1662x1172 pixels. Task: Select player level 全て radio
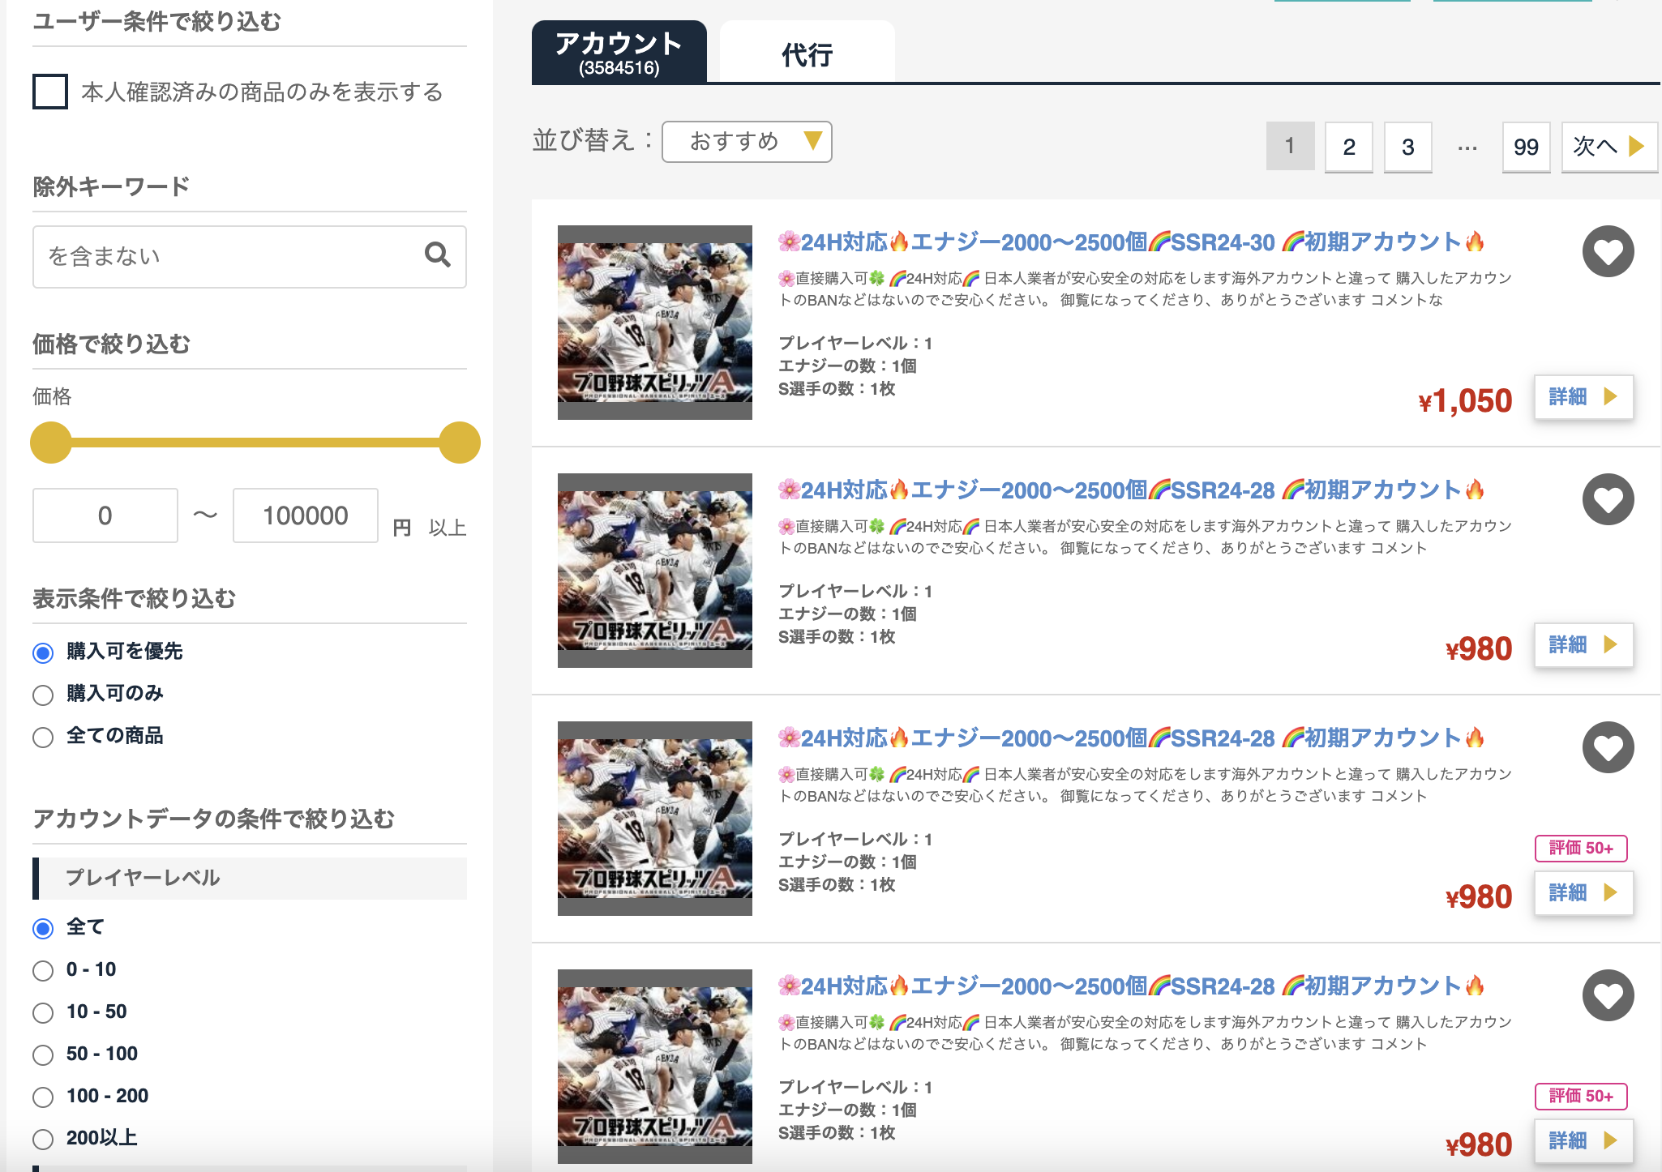(x=43, y=928)
